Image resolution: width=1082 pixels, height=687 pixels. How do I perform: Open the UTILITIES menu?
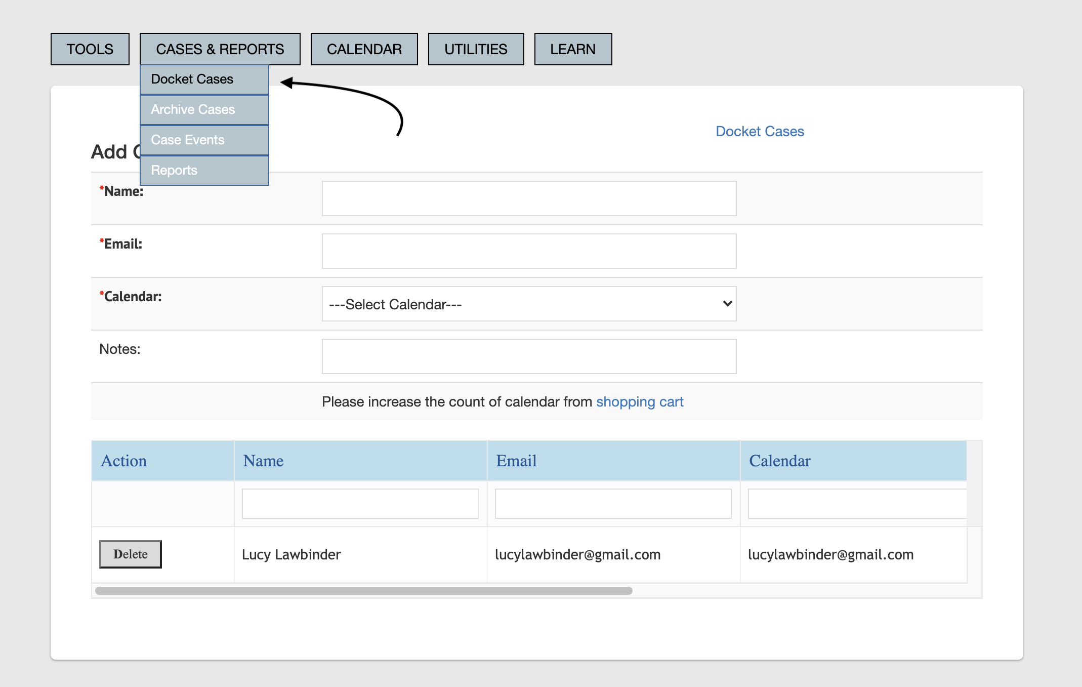[475, 49]
